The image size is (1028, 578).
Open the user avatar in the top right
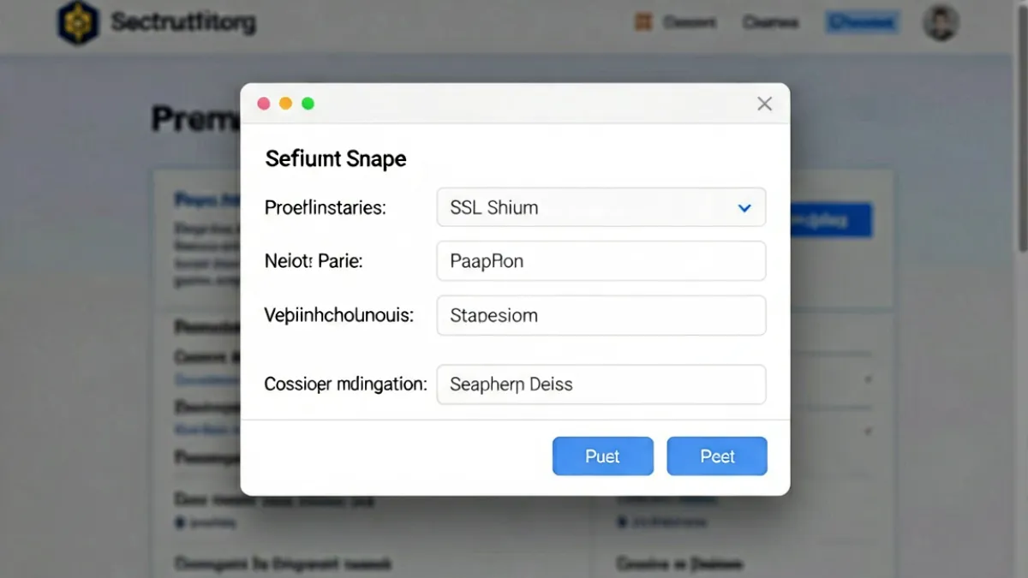click(x=940, y=22)
